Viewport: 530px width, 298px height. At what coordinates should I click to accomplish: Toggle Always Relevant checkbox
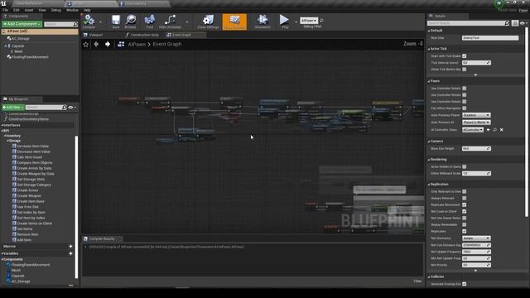[x=465, y=199]
